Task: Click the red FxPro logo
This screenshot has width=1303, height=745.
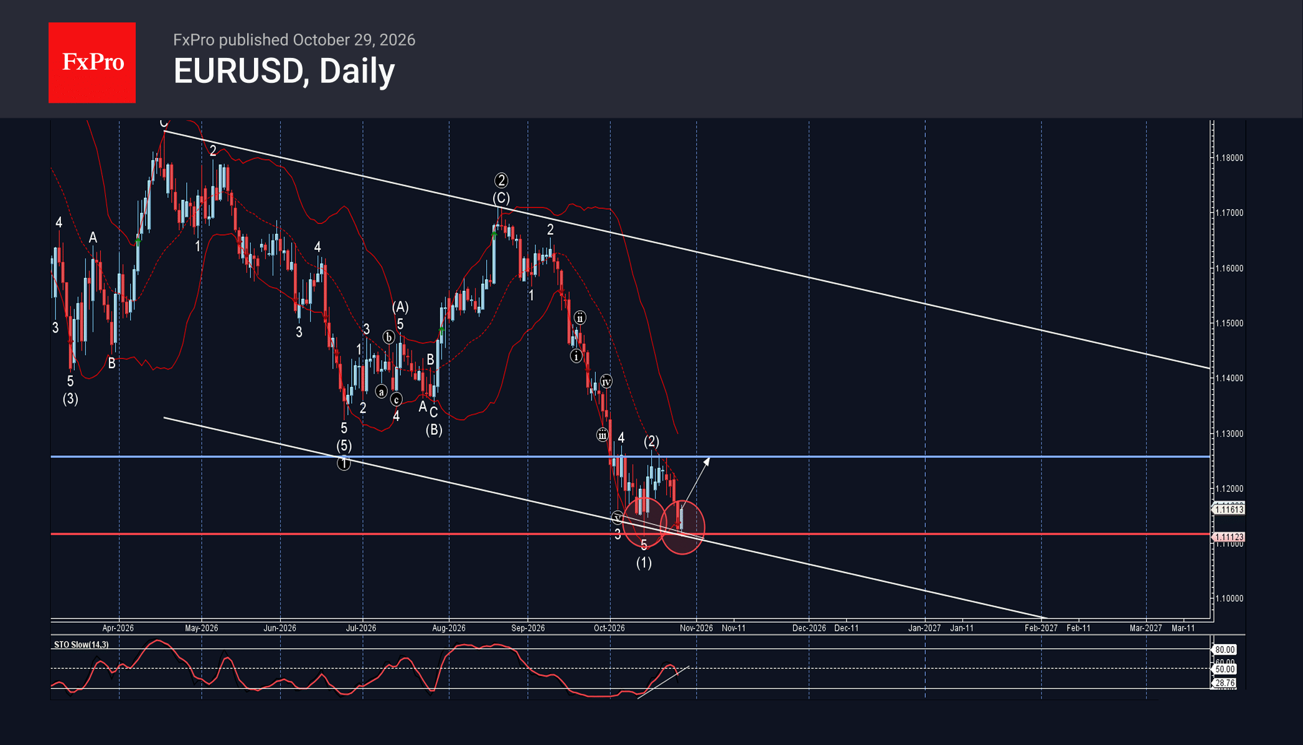Action: [92, 62]
